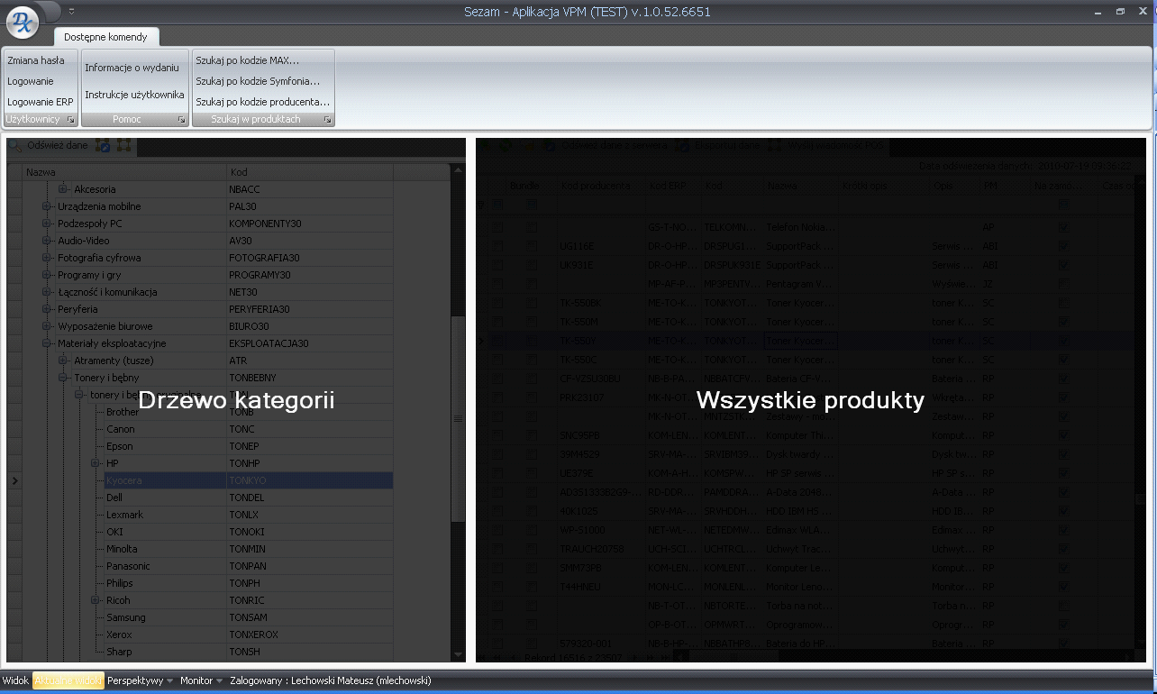Toggle Na zamówienie checkbox for UK931E row
Image resolution: width=1157 pixels, height=694 pixels.
1064,265
